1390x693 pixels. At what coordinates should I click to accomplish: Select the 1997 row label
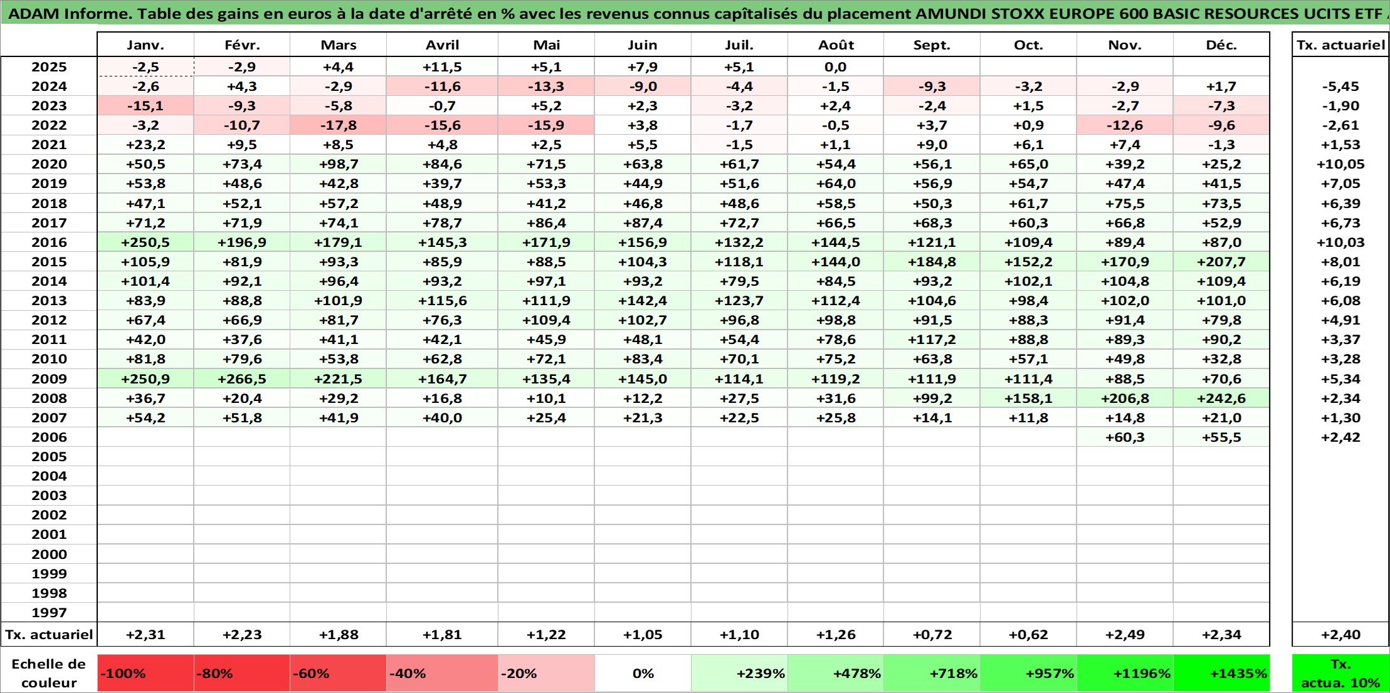pyautogui.click(x=49, y=613)
